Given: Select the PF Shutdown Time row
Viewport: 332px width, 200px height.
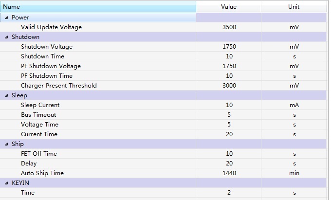Looking at the screenshot, I should [46, 76].
